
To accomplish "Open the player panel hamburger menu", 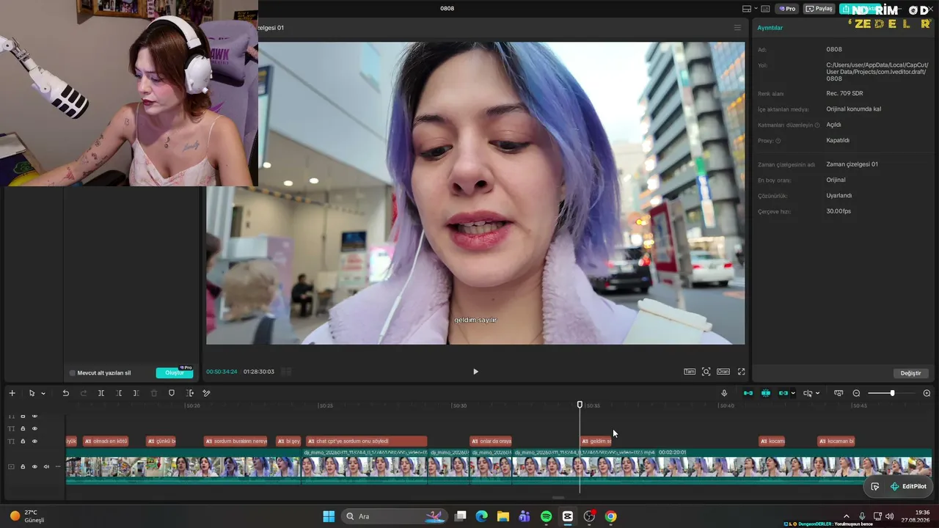I will (x=737, y=28).
